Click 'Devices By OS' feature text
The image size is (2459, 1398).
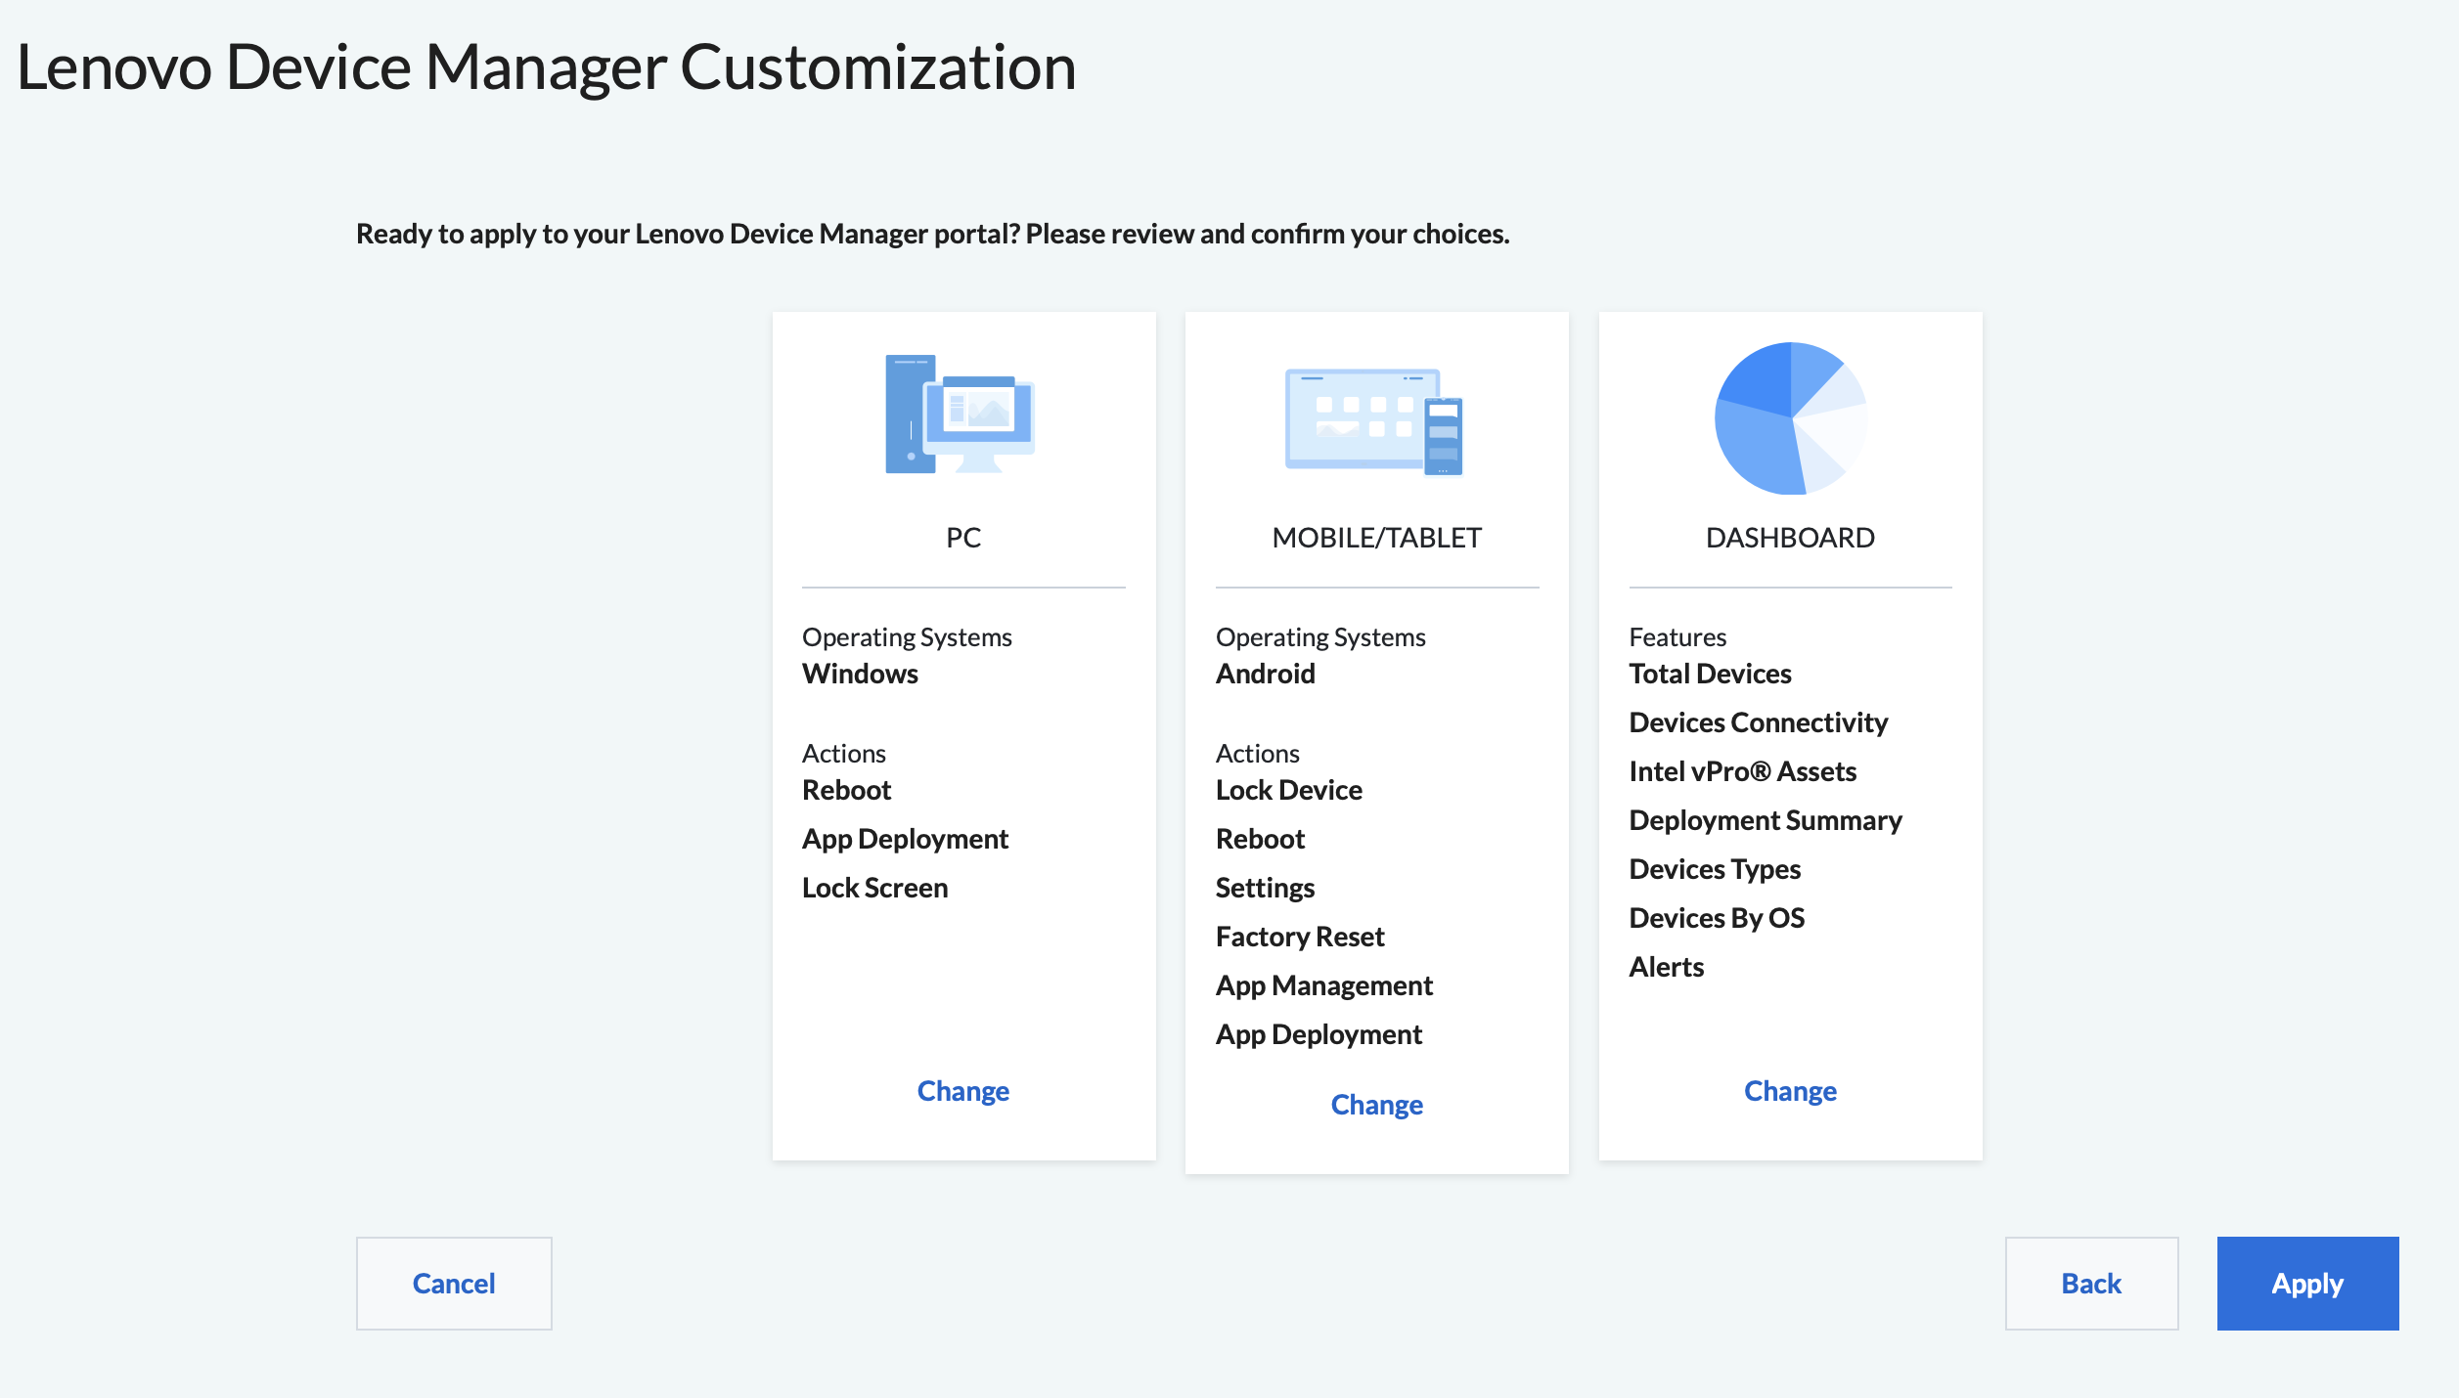click(x=1717, y=918)
